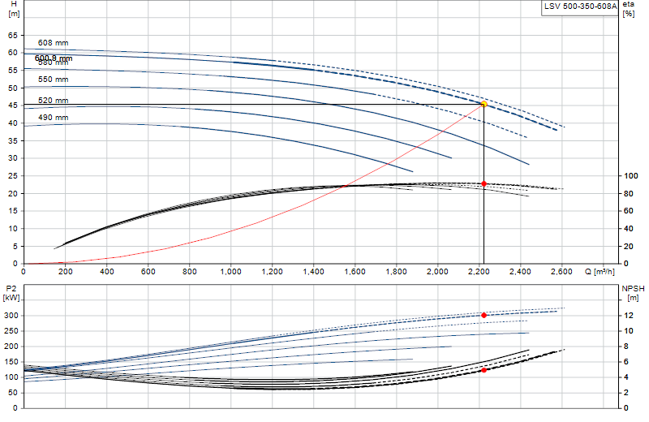Click the 520 mm impeller curve label
Viewport: 649px width, 422px height.
[x=53, y=100]
